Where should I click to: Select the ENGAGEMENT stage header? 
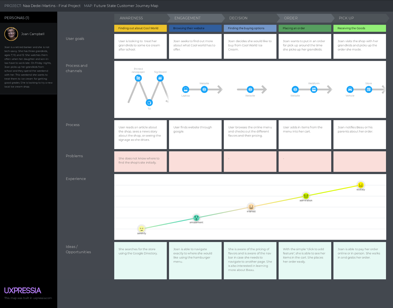[196, 18]
